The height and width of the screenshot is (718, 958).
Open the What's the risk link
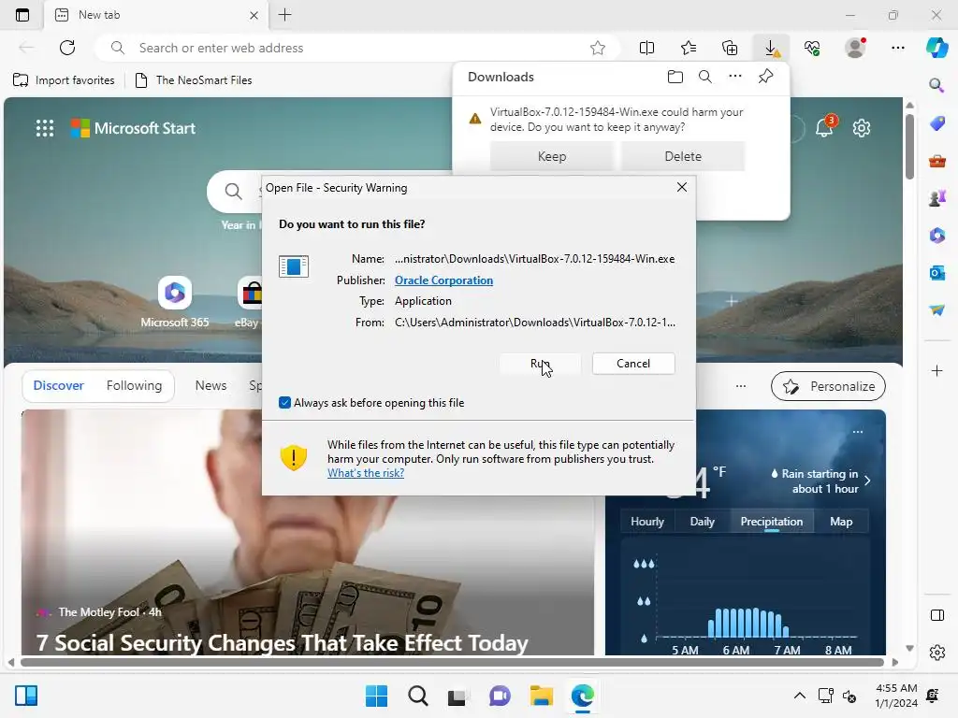[366, 472]
